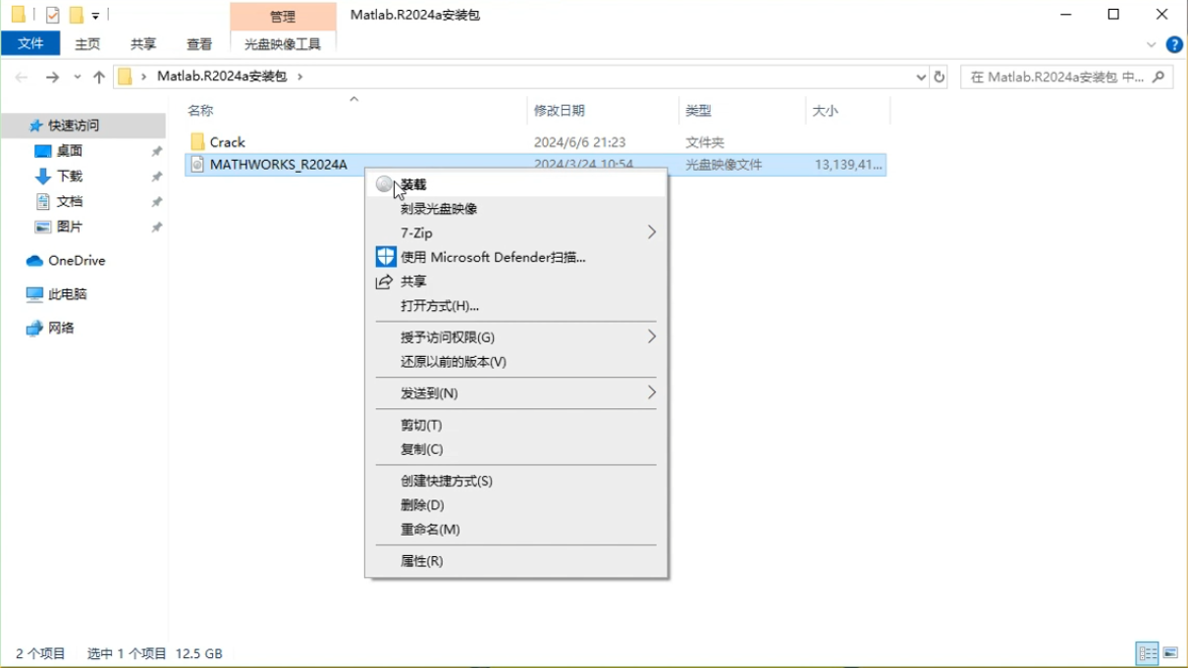The height and width of the screenshot is (668, 1188).
Task: Scan with Microsoft Defender menu entry
Action: (515, 257)
